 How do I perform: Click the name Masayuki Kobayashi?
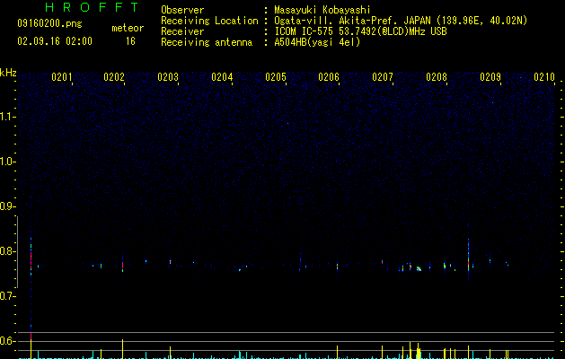(322, 10)
